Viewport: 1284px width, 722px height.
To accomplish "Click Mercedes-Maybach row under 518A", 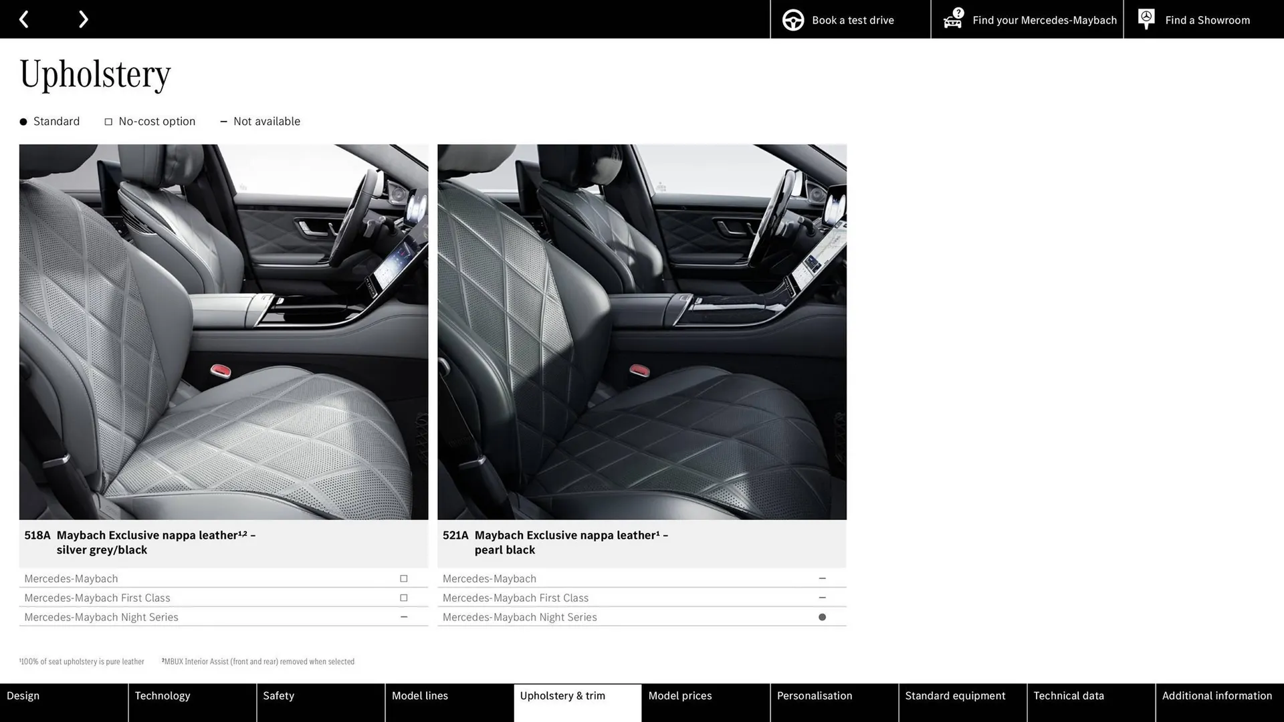I will coord(223,578).
